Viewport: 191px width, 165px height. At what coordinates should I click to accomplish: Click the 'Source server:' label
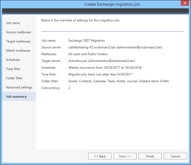tap(51, 47)
